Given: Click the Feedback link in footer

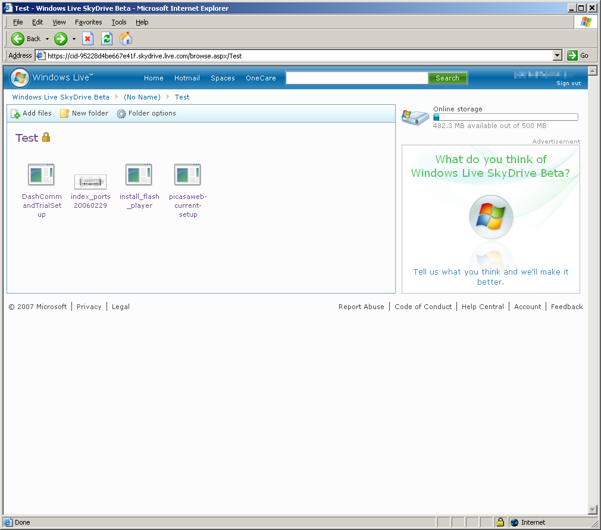Looking at the screenshot, I should point(566,307).
